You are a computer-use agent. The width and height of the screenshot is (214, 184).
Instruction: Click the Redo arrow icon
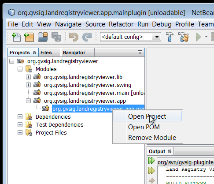87,37
